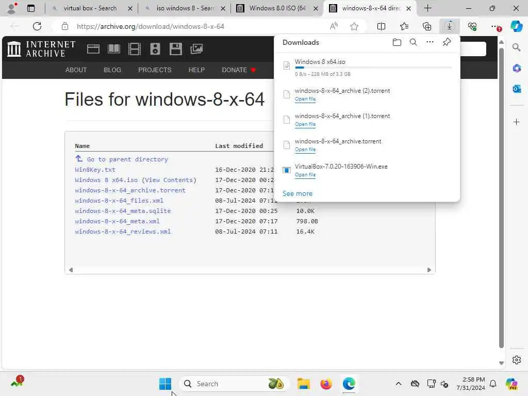Open Outlook sidebar icon

coord(516,89)
